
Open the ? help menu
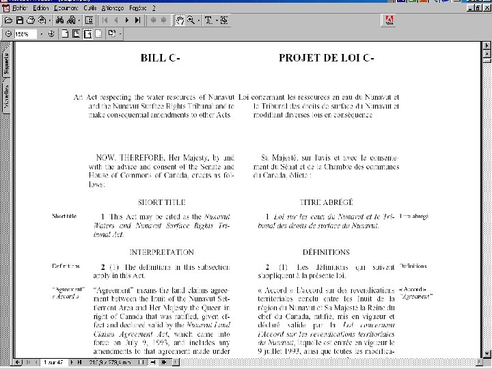tap(154, 8)
